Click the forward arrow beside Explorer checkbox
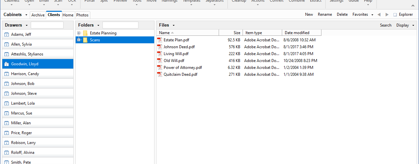419x164 pixels. [387, 14]
